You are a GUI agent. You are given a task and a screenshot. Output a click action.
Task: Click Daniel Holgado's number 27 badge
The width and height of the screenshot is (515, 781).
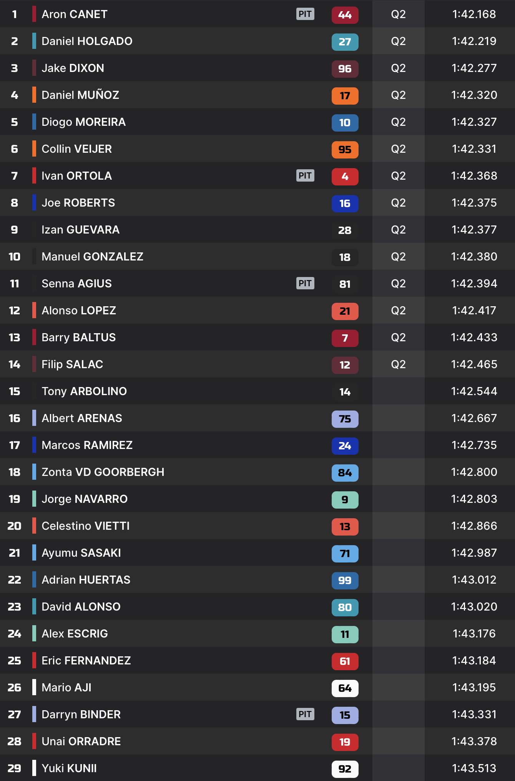point(345,42)
